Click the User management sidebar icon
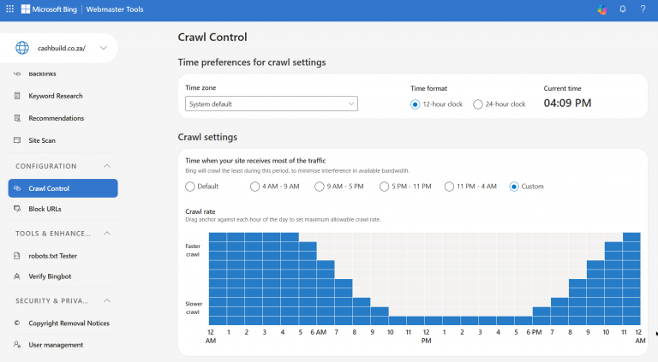The width and height of the screenshot is (658, 362). [17, 344]
